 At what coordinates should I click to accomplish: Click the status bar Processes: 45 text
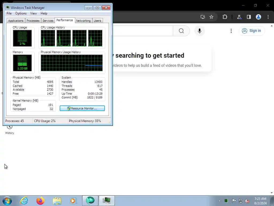coord(14,121)
